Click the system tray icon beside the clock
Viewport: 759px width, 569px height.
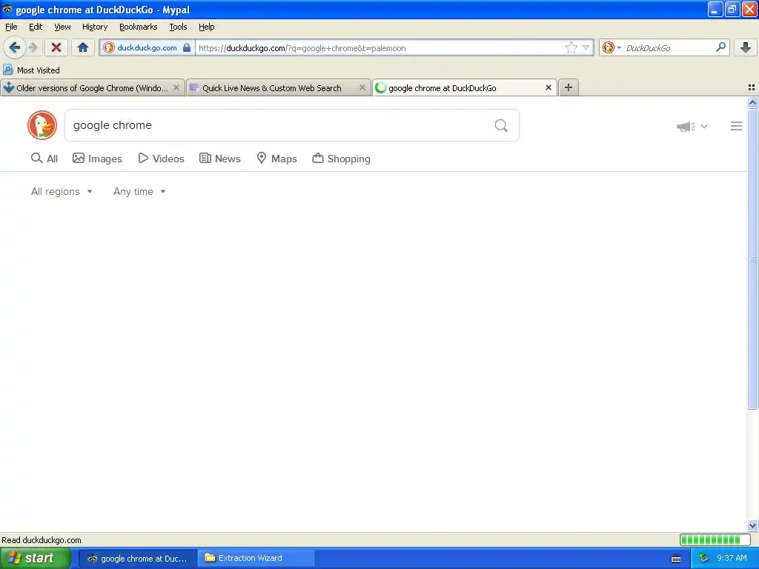coord(704,558)
